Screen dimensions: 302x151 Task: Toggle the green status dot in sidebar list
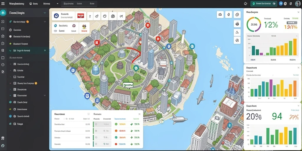pos(10,44)
